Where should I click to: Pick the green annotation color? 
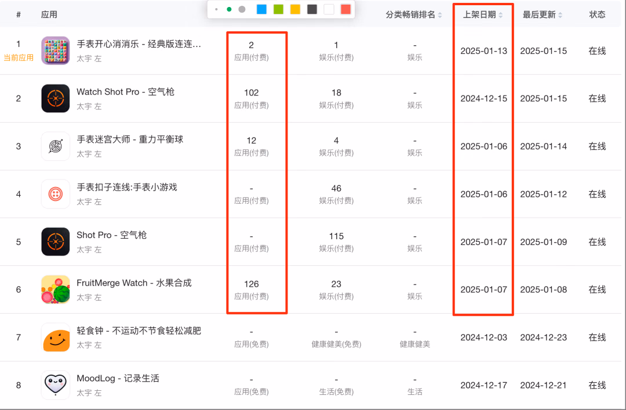(x=278, y=9)
